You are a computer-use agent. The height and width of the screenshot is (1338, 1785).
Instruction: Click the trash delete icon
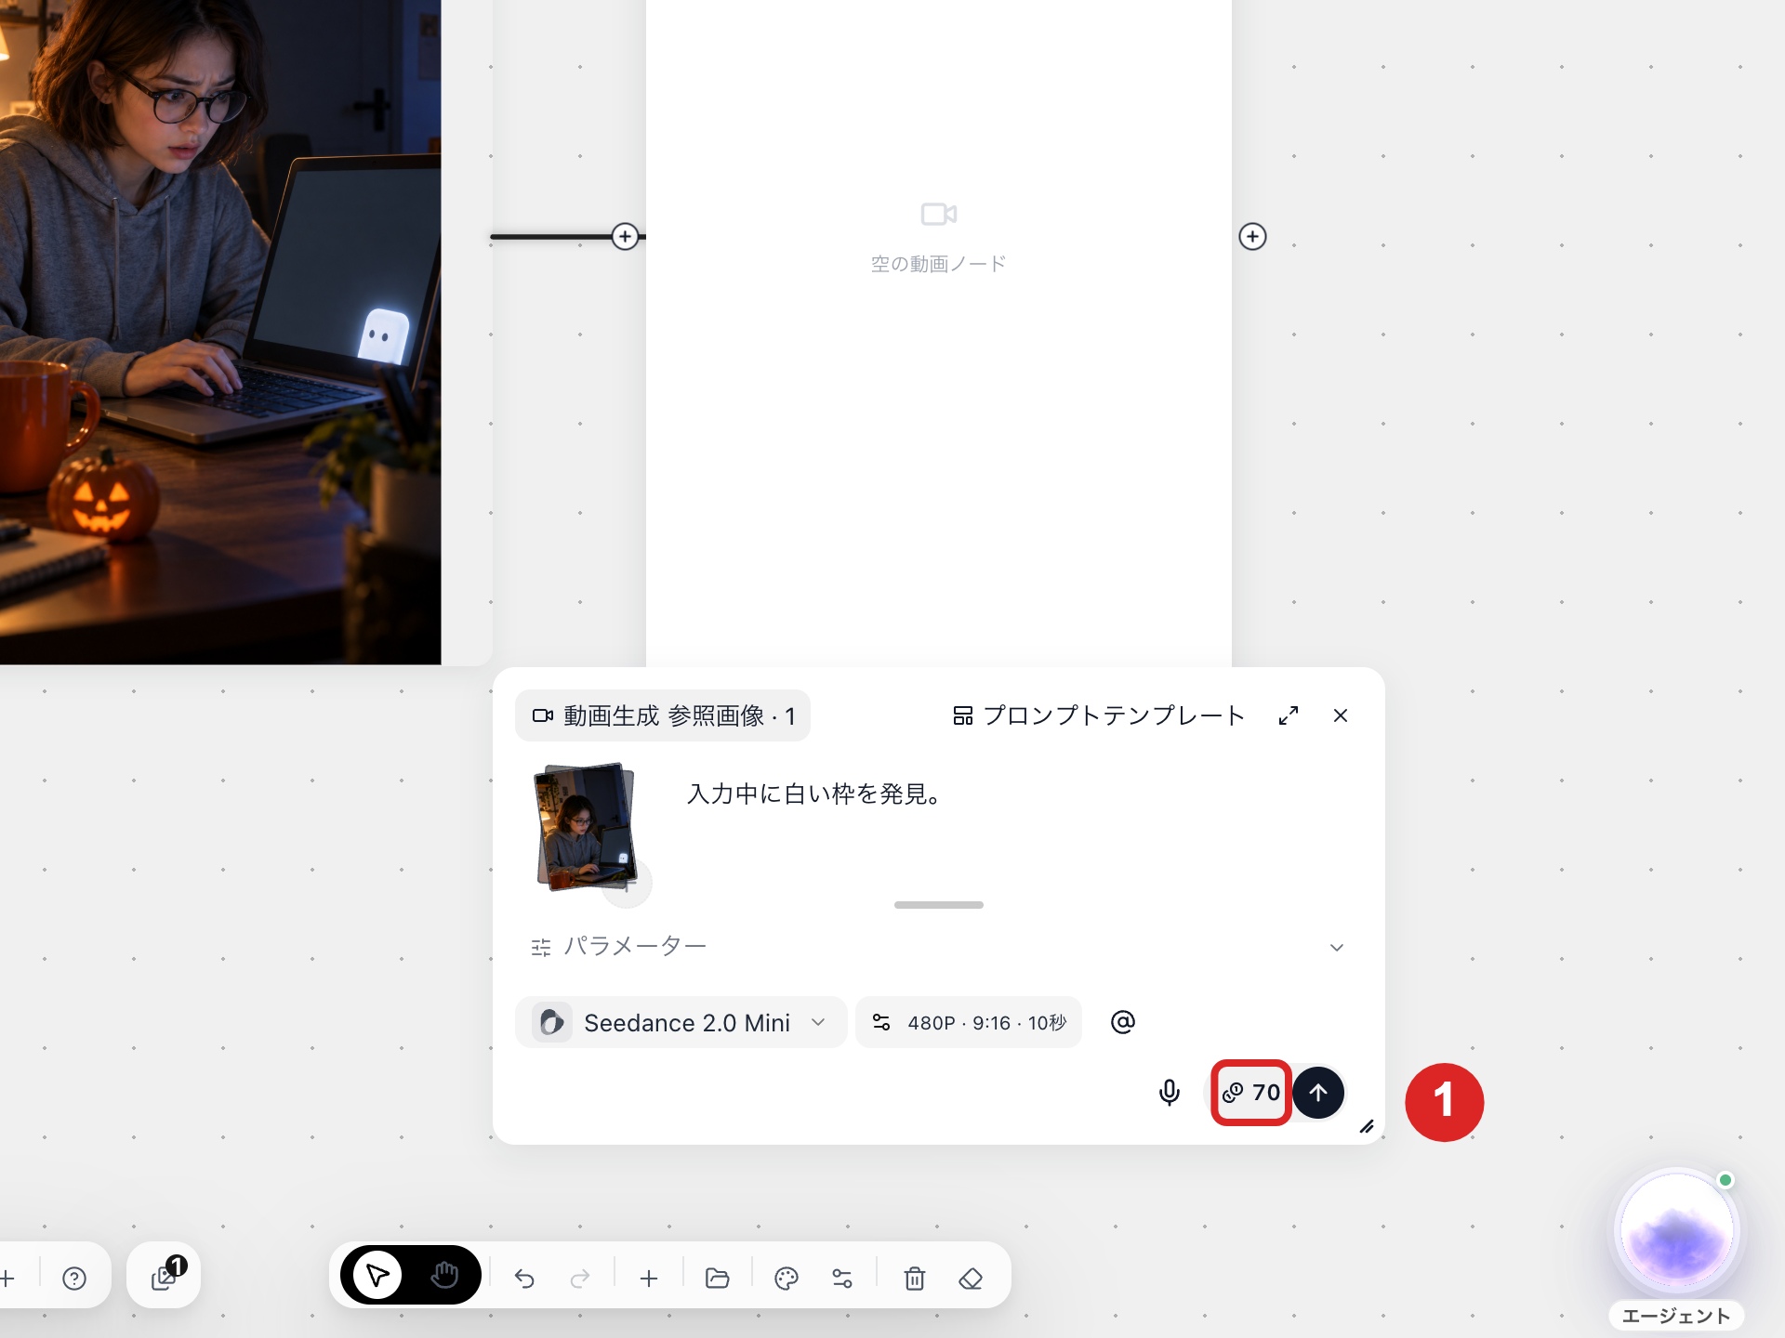tap(915, 1279)
